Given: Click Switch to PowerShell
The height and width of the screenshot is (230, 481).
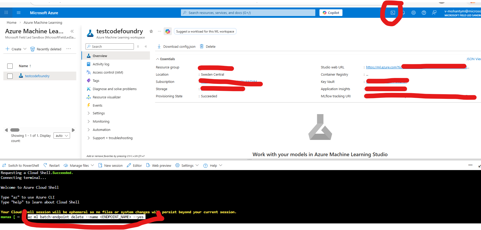Looking at the screenshot, I should [x=21, y=165].
